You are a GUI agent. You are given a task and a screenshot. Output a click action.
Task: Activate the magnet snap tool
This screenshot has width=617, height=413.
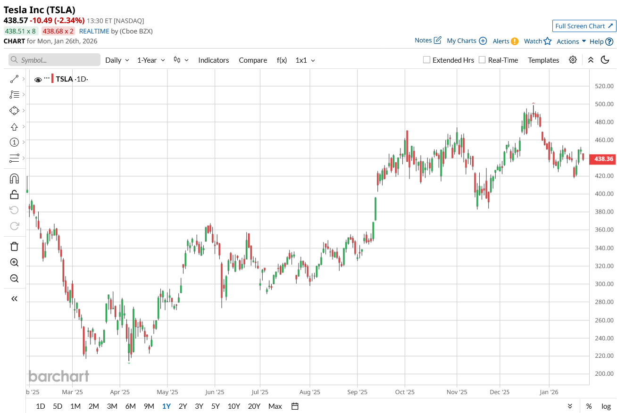(14, 179)
